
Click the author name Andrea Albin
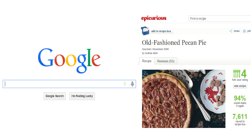point(151,53)
